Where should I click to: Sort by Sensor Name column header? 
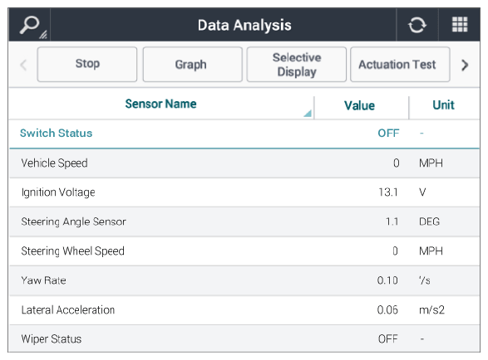tap(161, 104)
